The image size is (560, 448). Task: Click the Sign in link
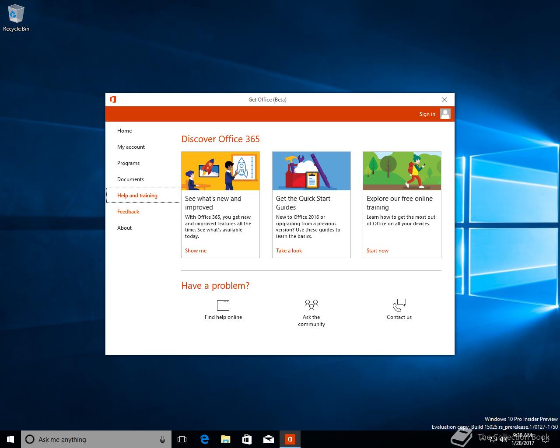427,114
